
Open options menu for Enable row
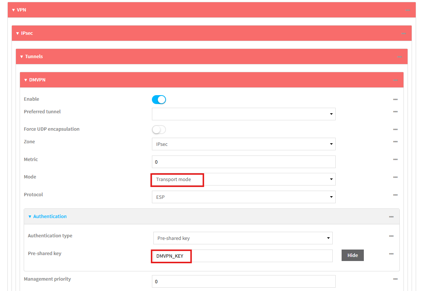pyautogui.click(x=395, y=100)
